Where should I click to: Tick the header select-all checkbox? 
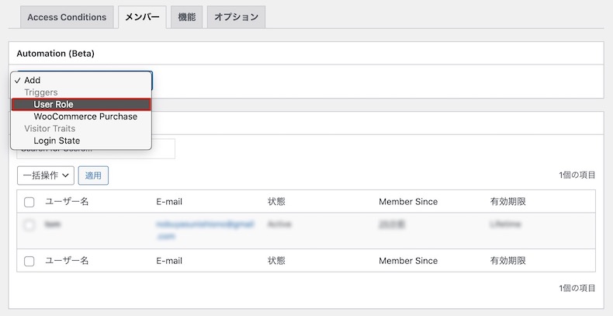click(29, 202)
